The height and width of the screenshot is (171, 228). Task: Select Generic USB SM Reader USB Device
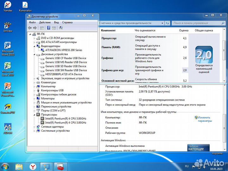[x=66, y=70]
